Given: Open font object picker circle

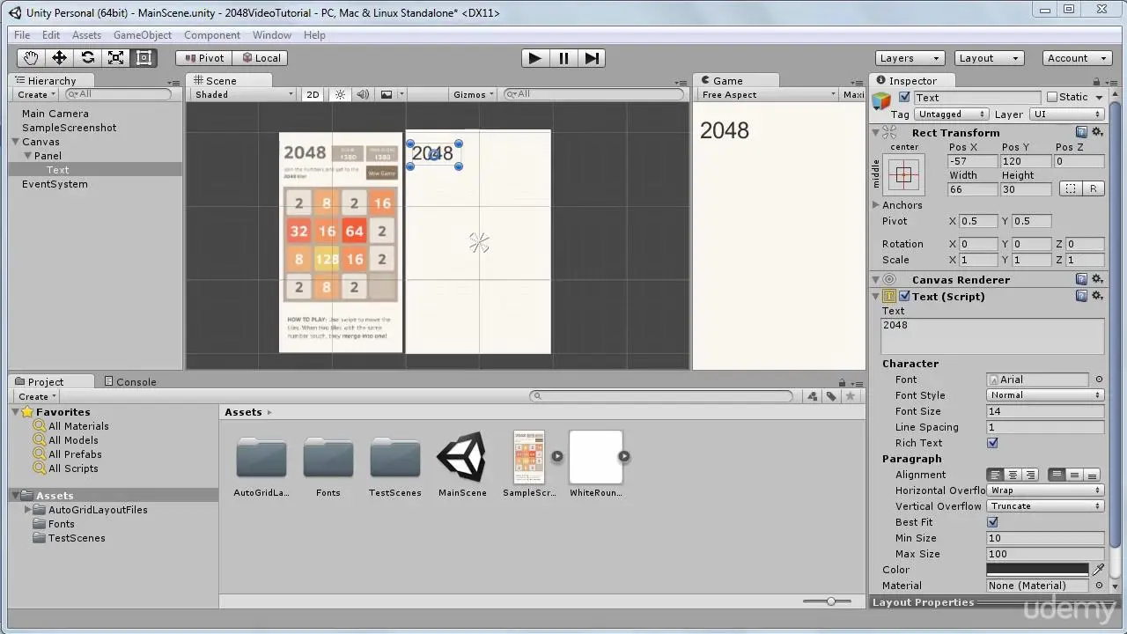Looking at the screenshot, I should point(1099,380).
